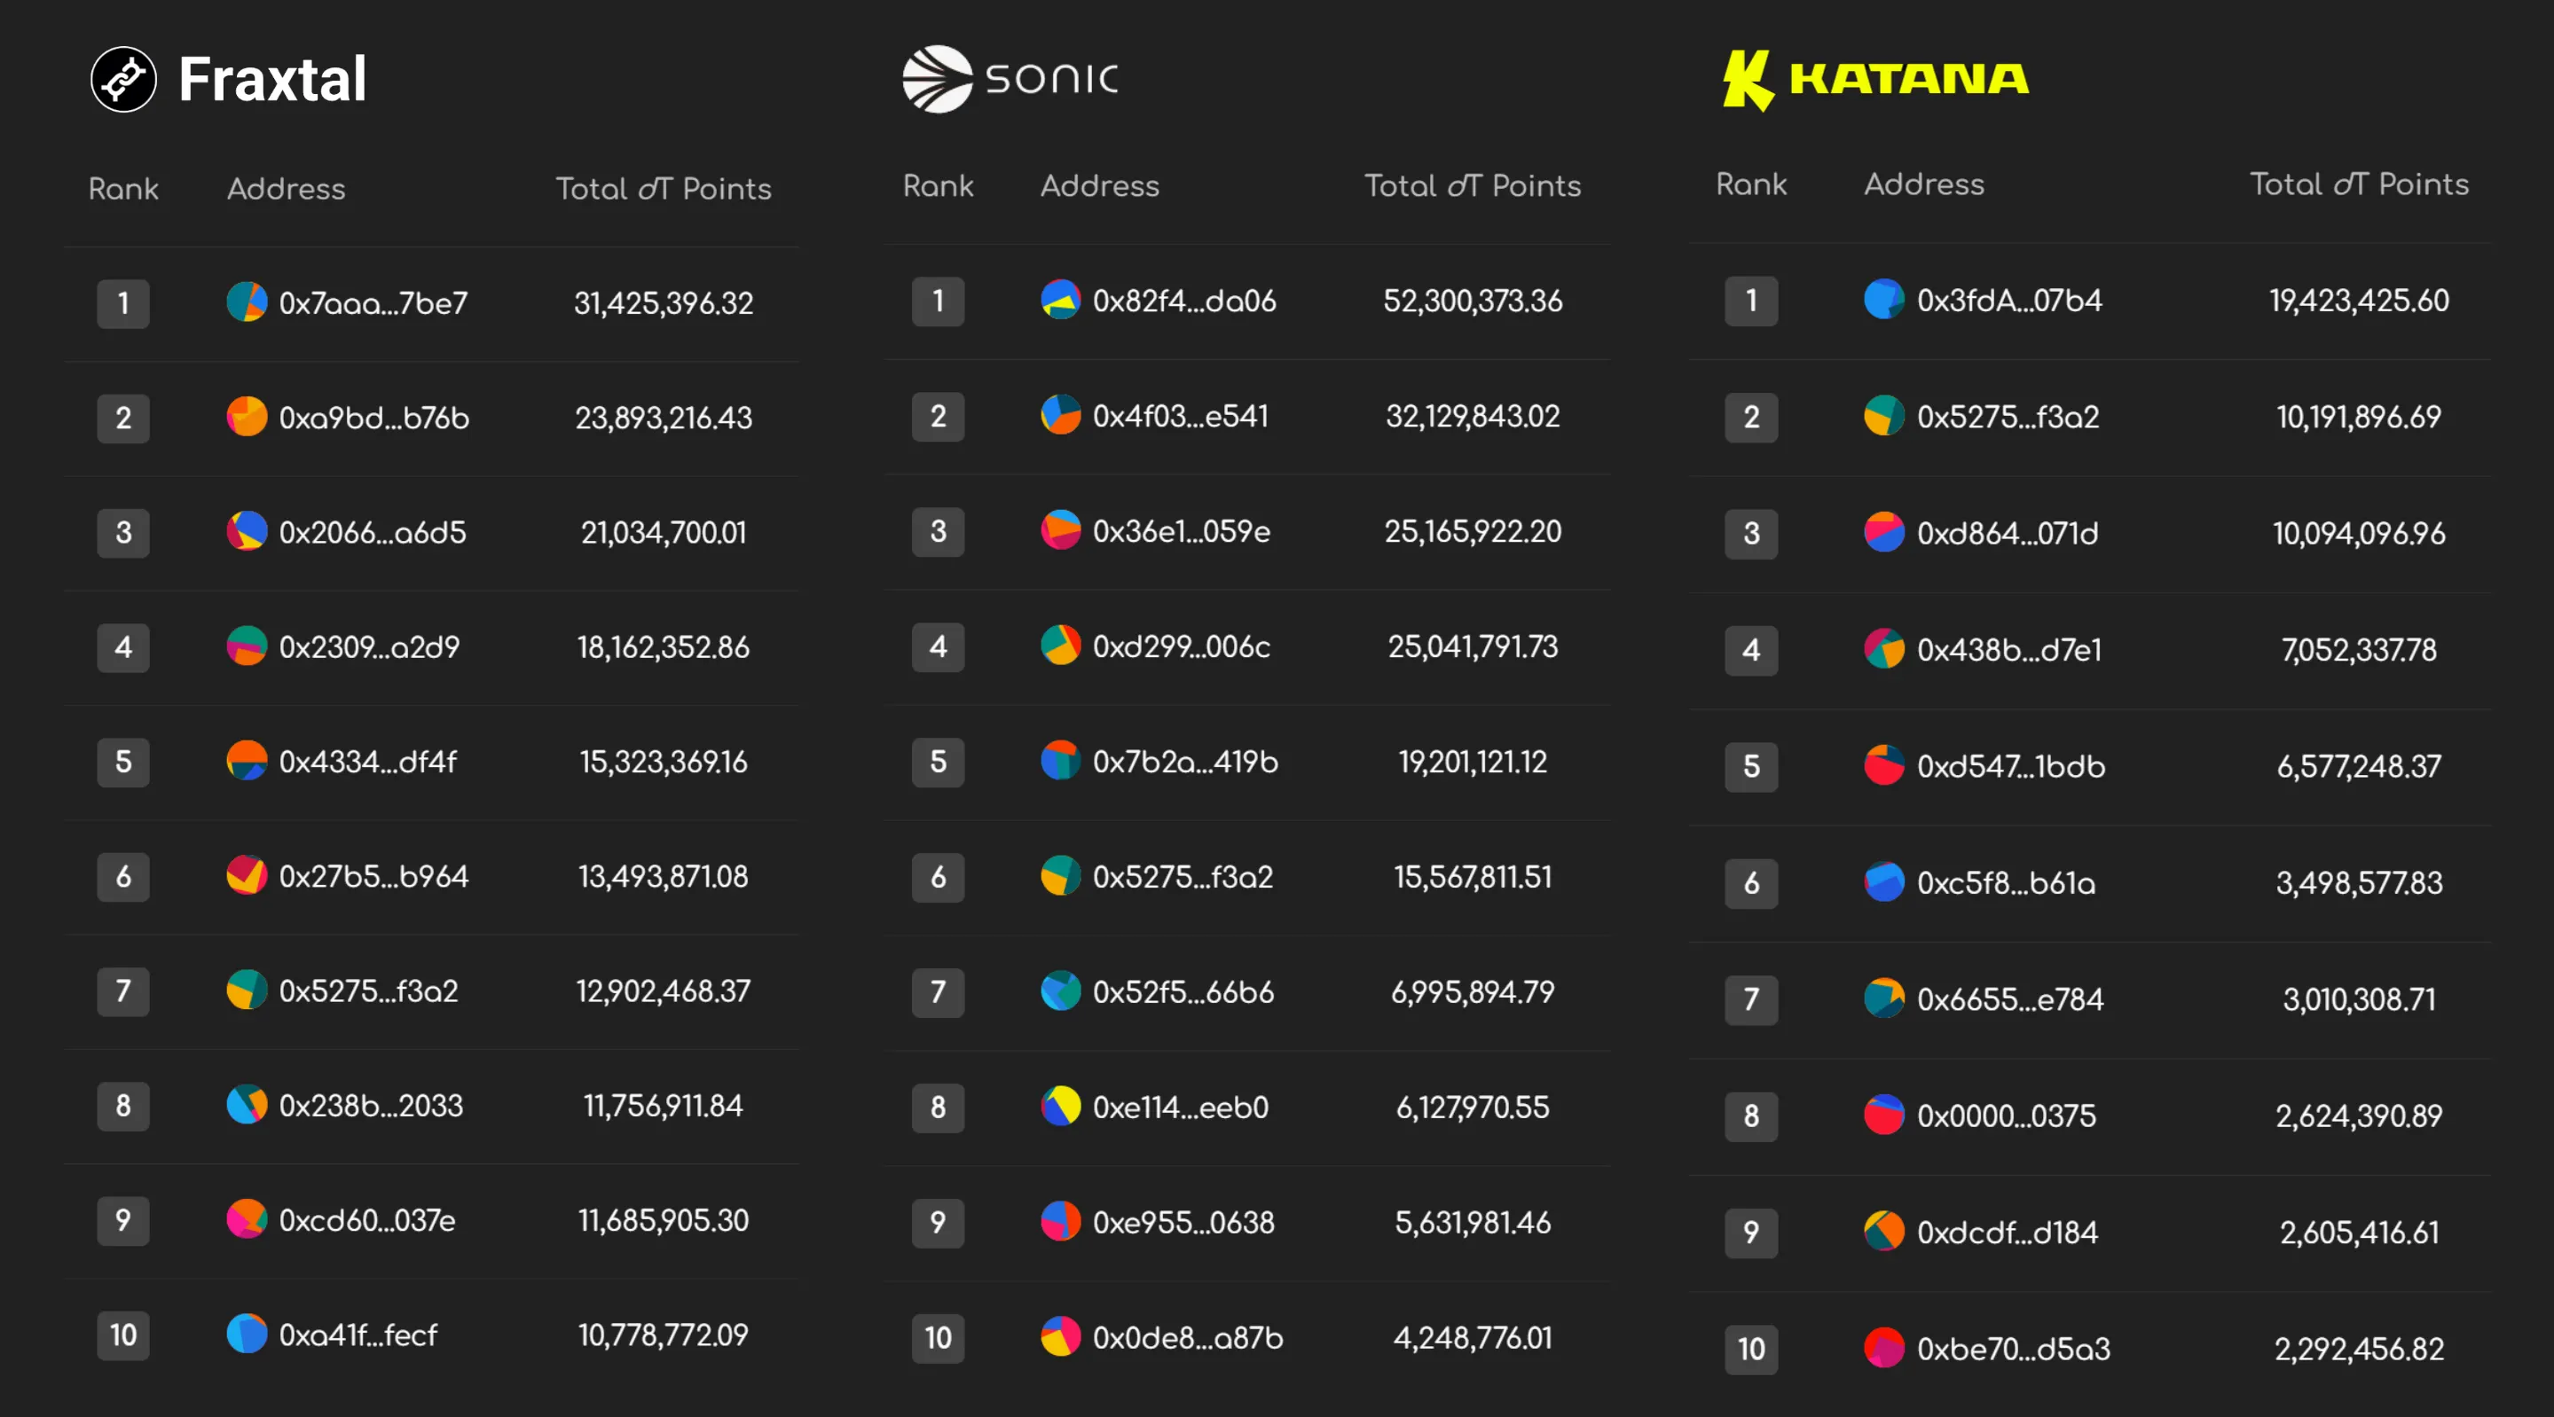Click the avatar for 0x4f03...e541 on Sonic
This screenshot has height=1417, width=2554.
(1060, 416)
